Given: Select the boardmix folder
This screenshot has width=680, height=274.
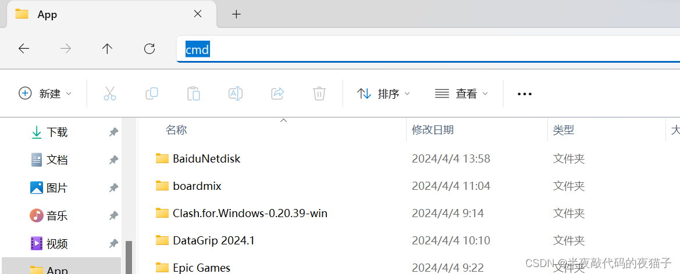Looking at the screenshot, I should click(x=197, y=186).
